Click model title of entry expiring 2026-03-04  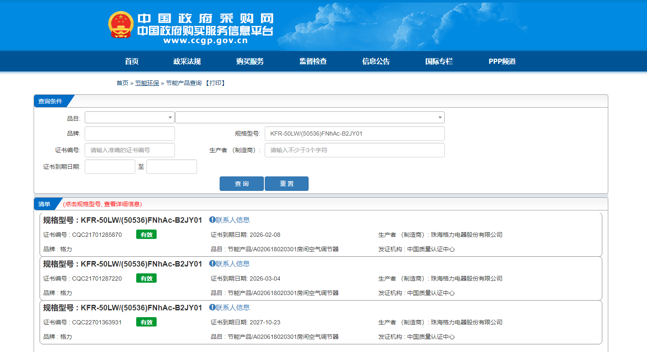tap(123, 264)
